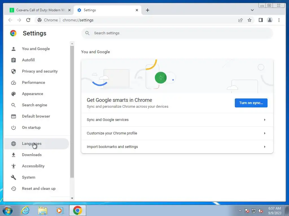
Task: Click the site info Chrome icon in address bar
Action: (40, 20)
